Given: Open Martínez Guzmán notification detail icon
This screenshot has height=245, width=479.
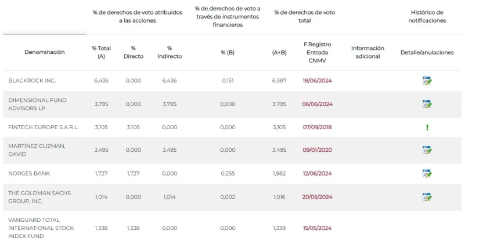Looking at the screenshot, I should (x=427, y=150).
